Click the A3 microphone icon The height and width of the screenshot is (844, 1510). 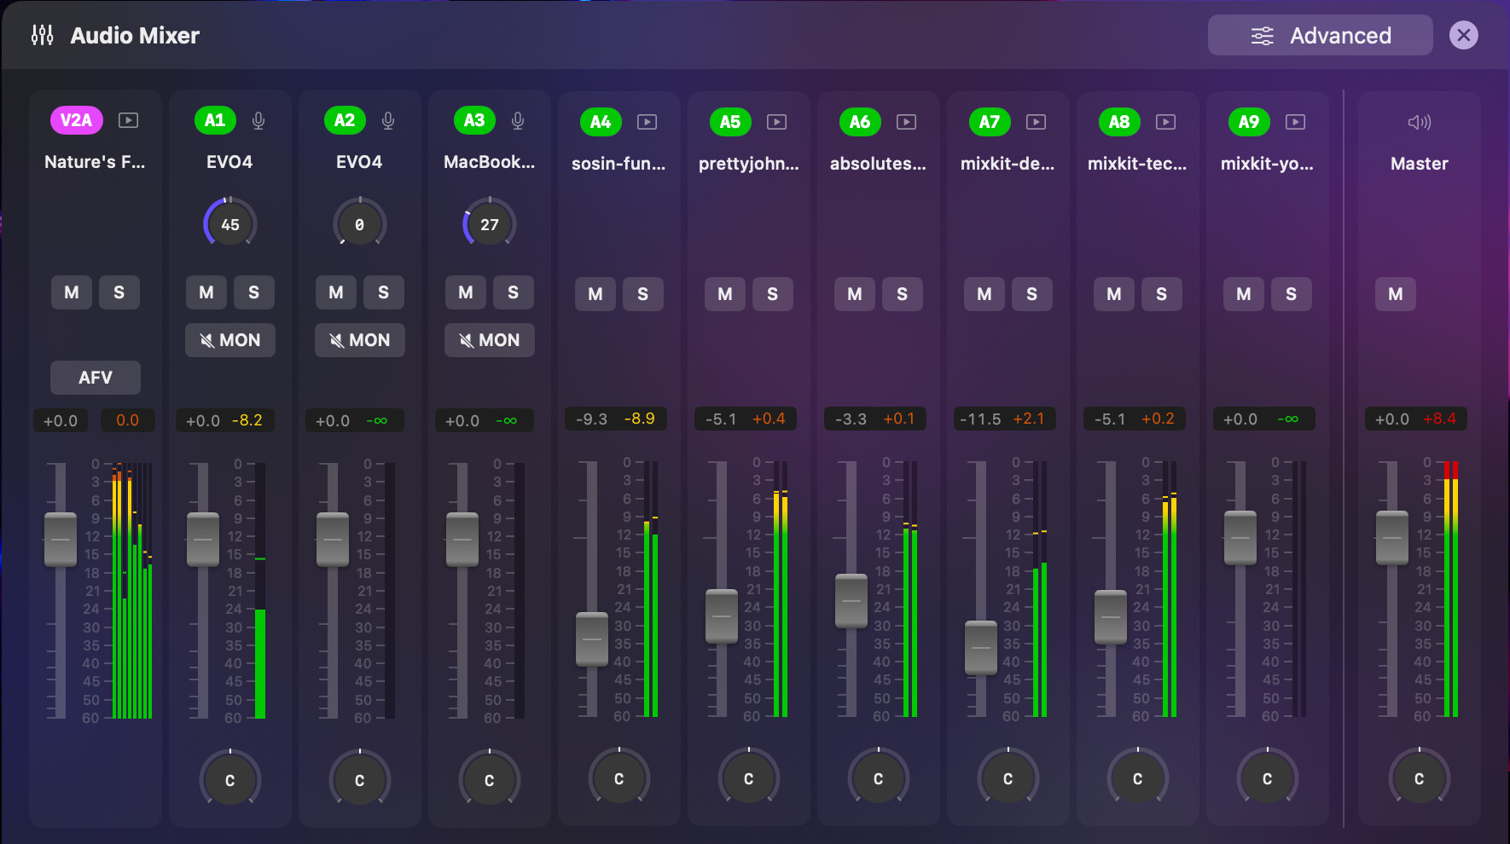coord(518,120)
